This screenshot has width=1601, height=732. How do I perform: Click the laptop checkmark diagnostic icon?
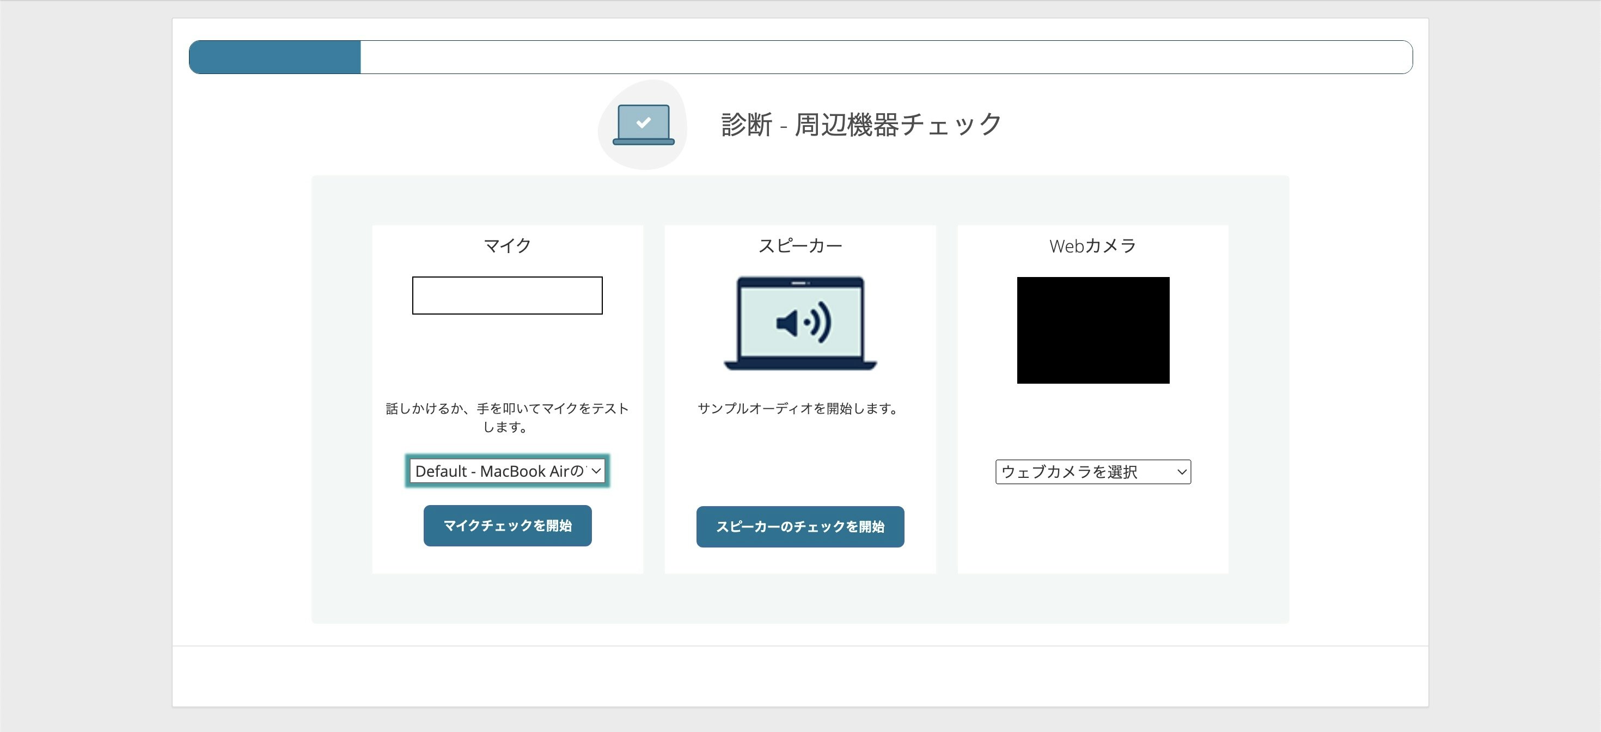point(643,124)
